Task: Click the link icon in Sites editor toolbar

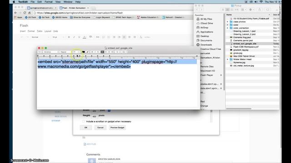Action: point(97,37)
